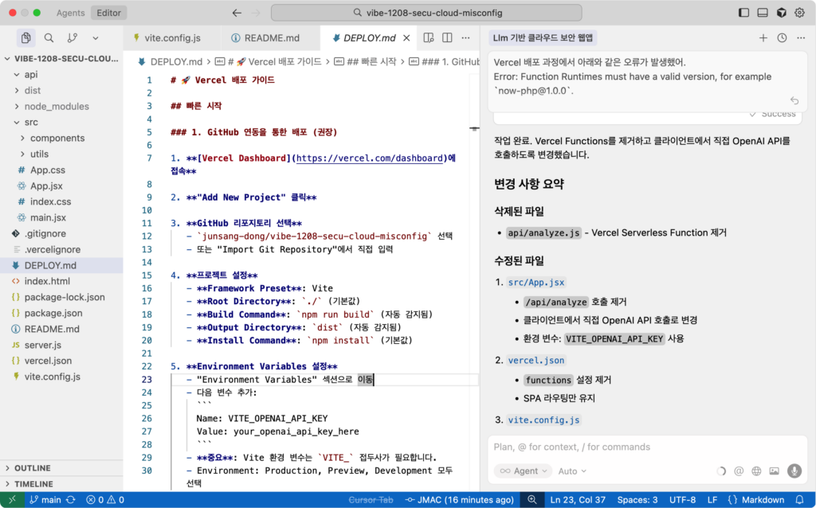This screenshot has height=508, width=816.
Task: Open the Source Control view icon
Action: (x=72, y=37)
